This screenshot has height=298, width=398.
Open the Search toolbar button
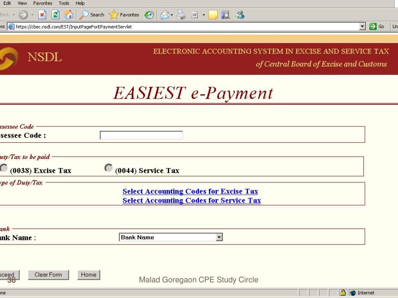pyautogui.click(x=92, y=15)
